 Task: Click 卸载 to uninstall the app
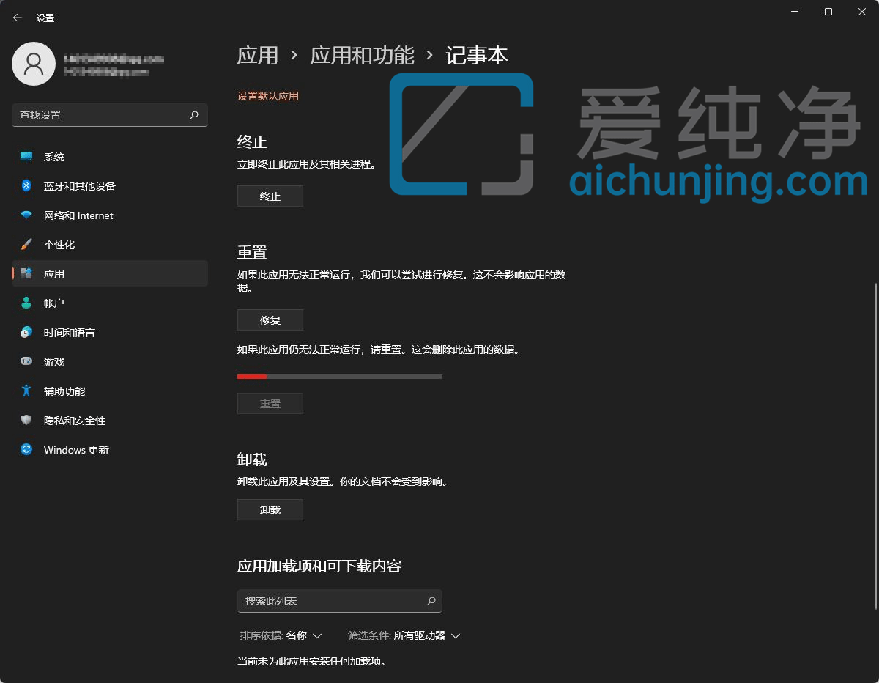point(270,509)
